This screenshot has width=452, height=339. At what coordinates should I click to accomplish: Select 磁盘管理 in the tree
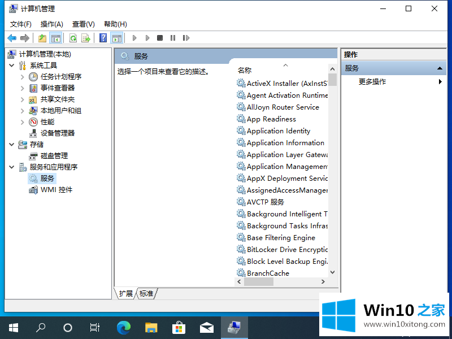[x=54, y=156]
